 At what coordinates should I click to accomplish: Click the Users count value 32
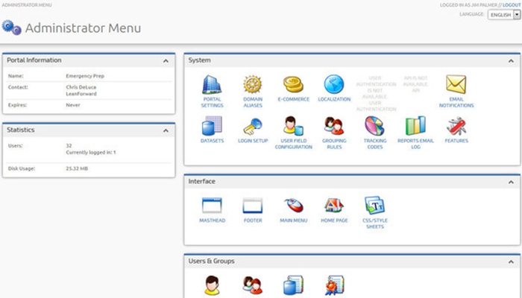(x=69, y=146)
